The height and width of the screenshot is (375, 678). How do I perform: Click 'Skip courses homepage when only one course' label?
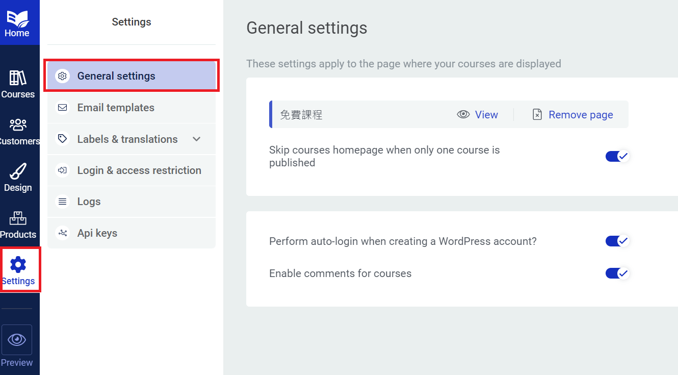384,157
